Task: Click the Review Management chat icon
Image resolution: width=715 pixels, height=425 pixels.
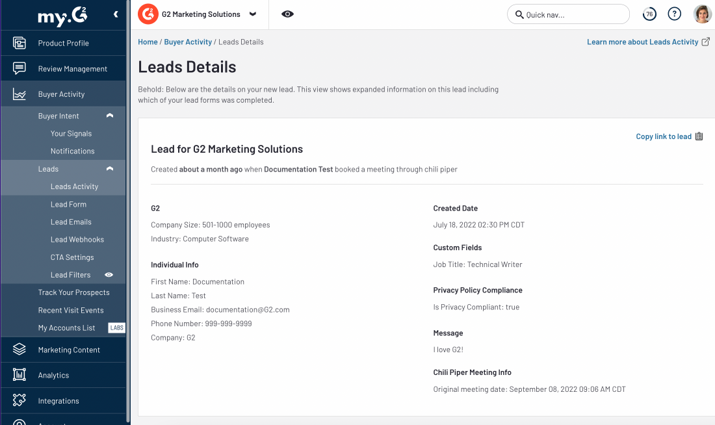Action: 19,69
